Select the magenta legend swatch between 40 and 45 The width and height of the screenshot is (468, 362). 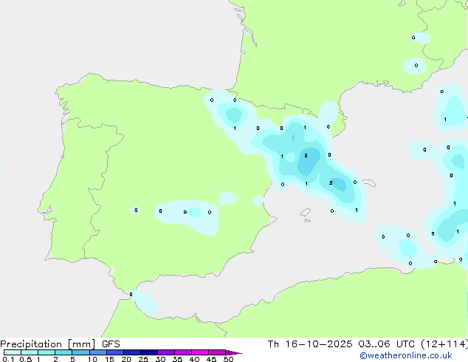[x=200, y=352]
